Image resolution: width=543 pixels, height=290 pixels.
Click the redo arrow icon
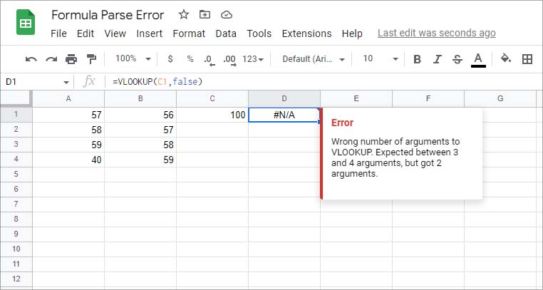tap(51, 59)
